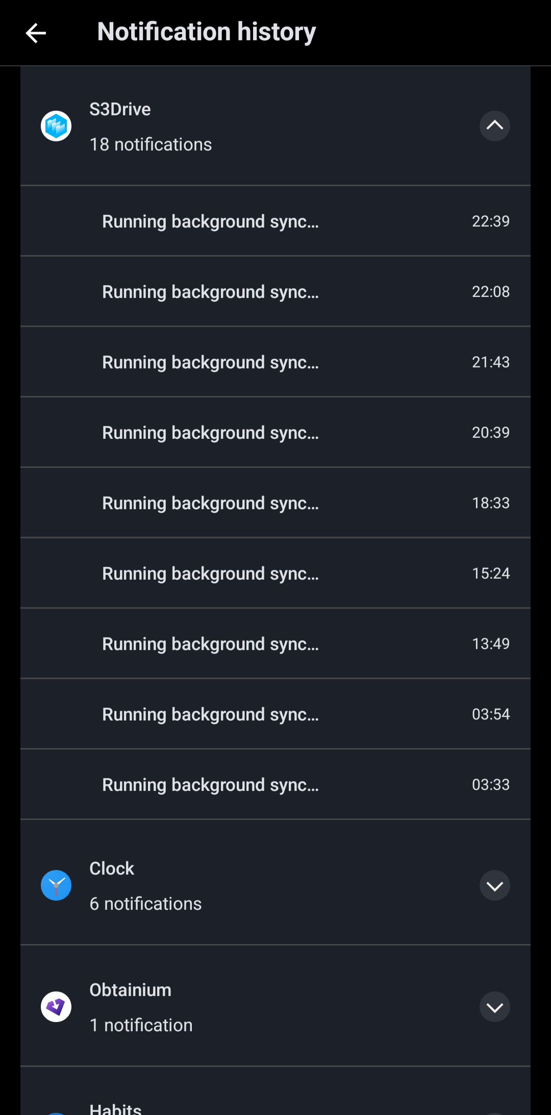Open the 22:39 background sync notification

click(x=275, y=221)
